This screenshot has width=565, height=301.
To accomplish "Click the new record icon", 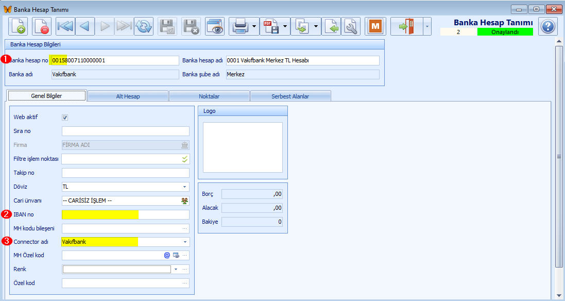I will click(19, 26).
